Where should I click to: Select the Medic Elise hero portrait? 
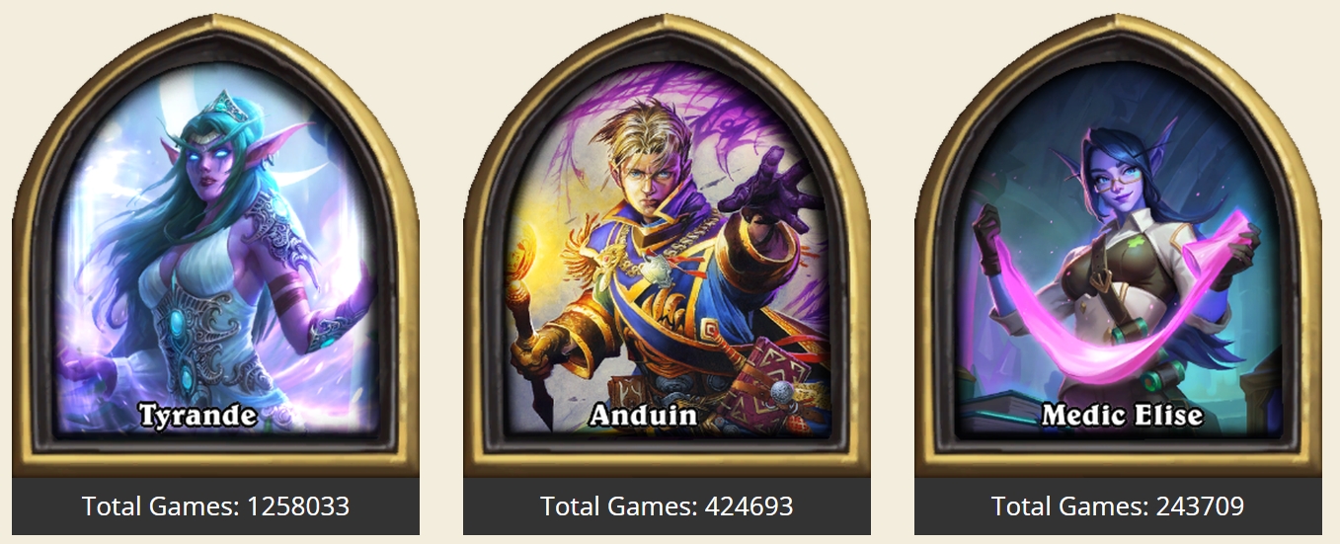click(x=1118, y=247)
